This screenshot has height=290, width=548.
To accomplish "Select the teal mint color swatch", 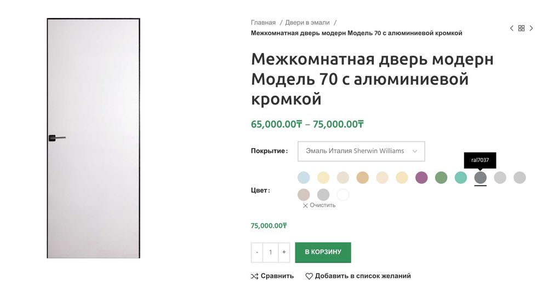I will [461, 177].
